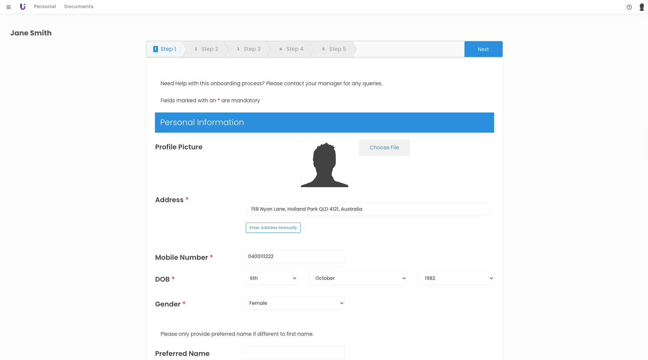
Task: Click 'Please only provide preferred name' note
Action: 237,334
